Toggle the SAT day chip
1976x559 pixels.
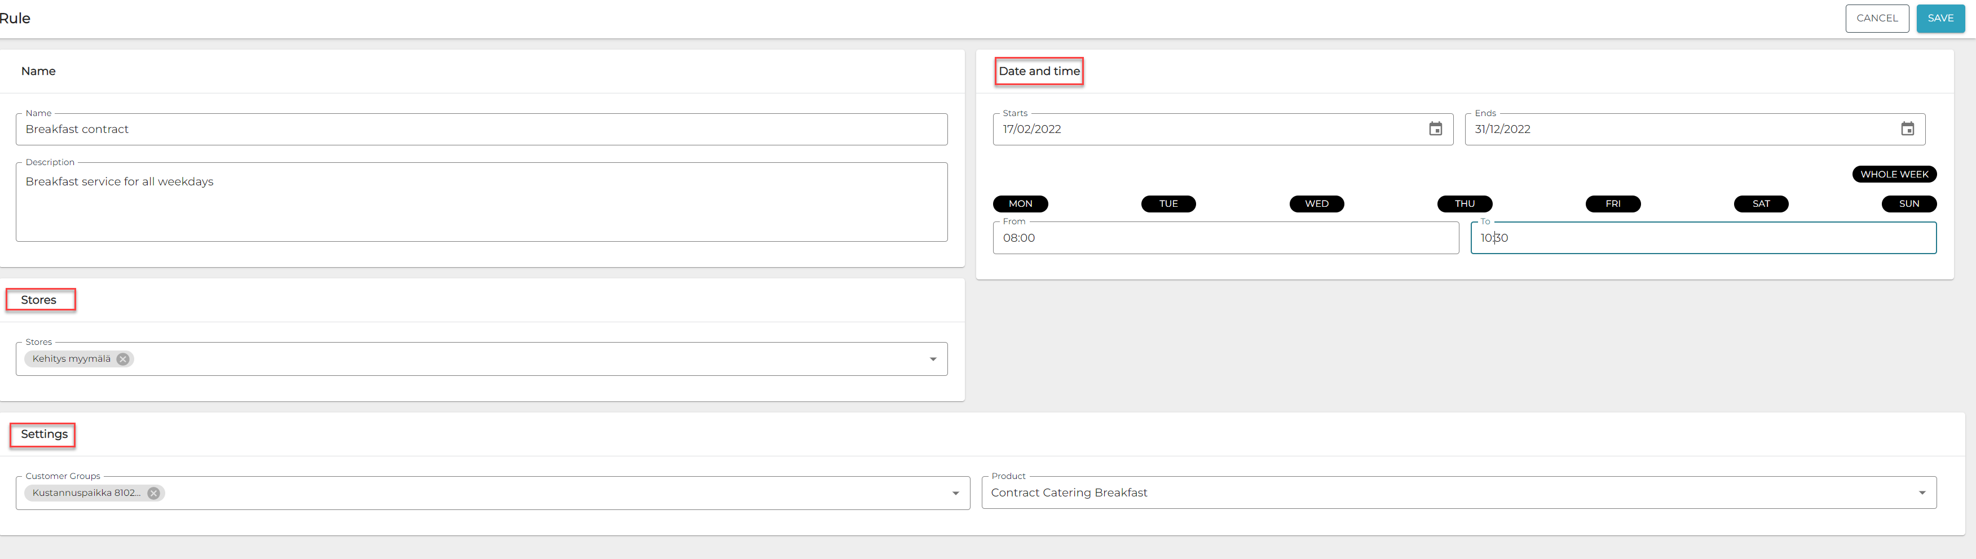click(x=1761, y=204)
